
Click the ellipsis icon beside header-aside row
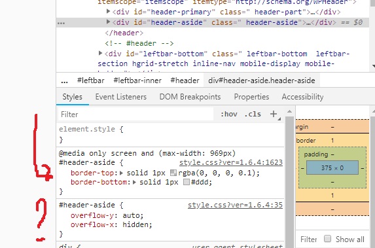(61, 23)
